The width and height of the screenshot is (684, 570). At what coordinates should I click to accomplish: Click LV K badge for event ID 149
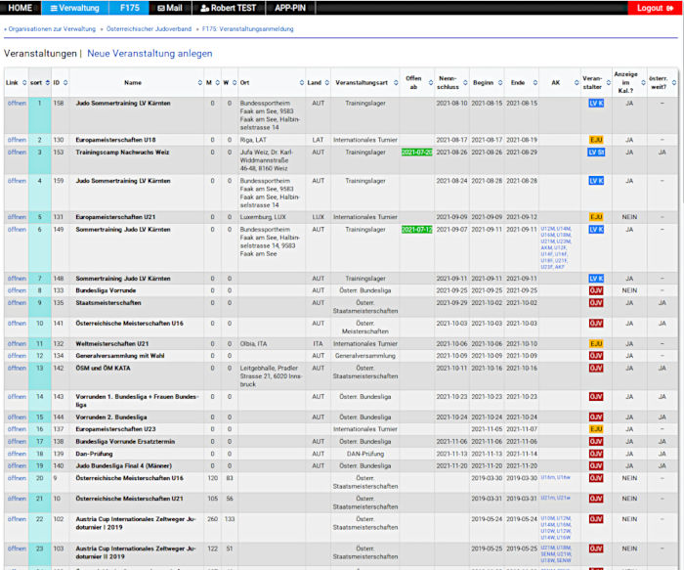[596, 230]
